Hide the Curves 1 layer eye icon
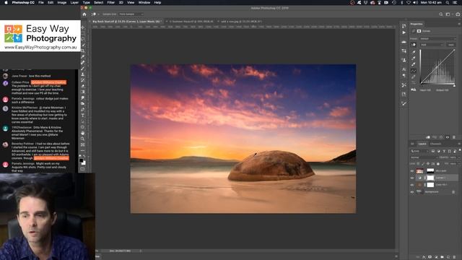The width and height of the screenshot is (462, 260). [412, 178]
